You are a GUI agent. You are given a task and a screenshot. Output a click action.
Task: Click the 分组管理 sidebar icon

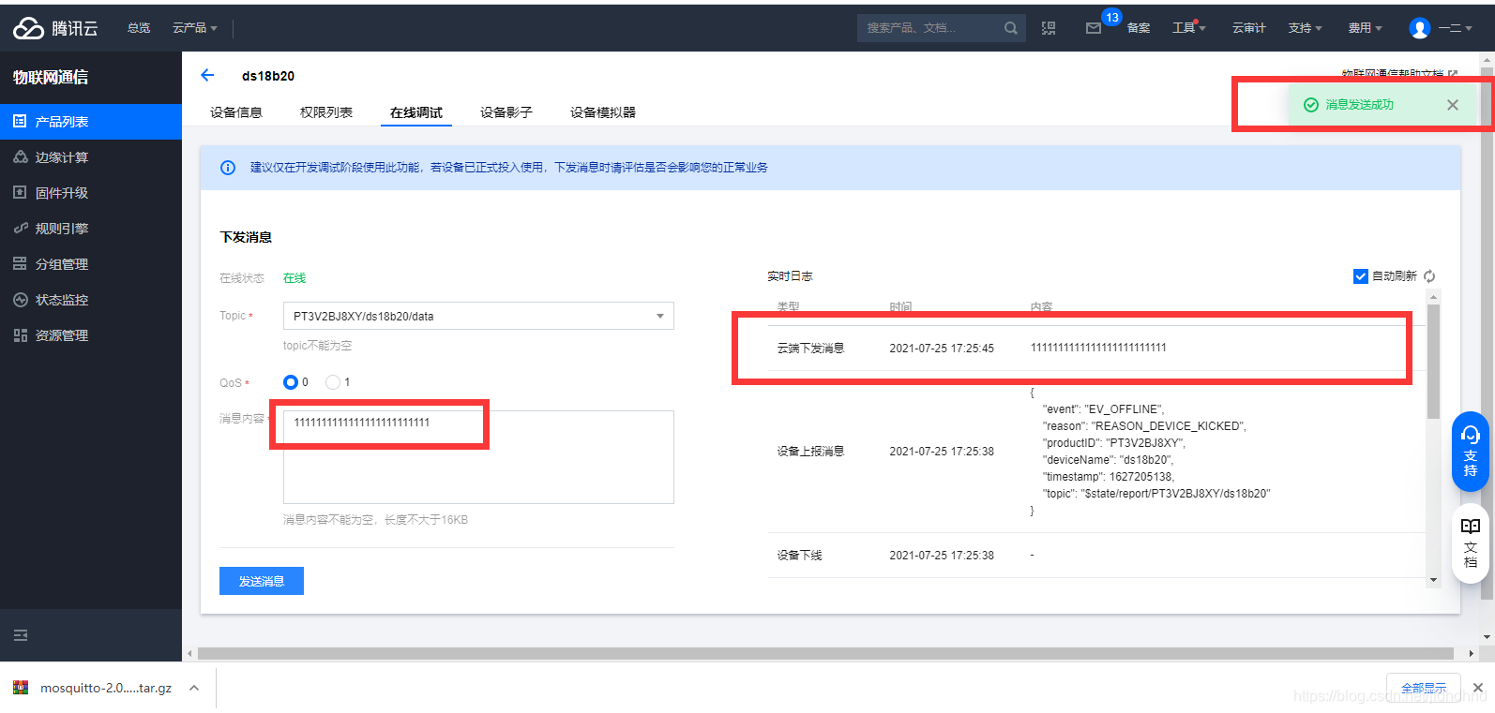[x=20, y=264]
